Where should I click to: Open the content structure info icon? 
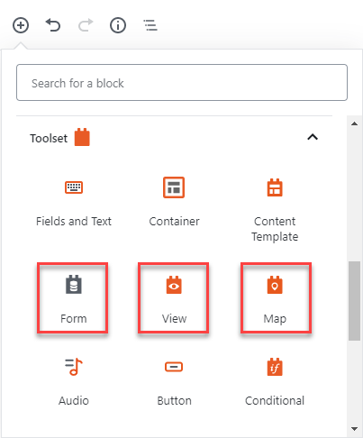point(118,25)
